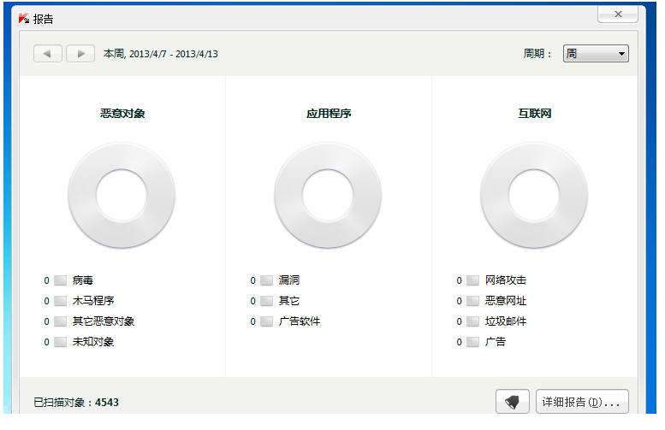This screenshot has width=665, height=430.
Task: Click the 广告 legend swatch in 互联网 column
Action: coord(473,342)
